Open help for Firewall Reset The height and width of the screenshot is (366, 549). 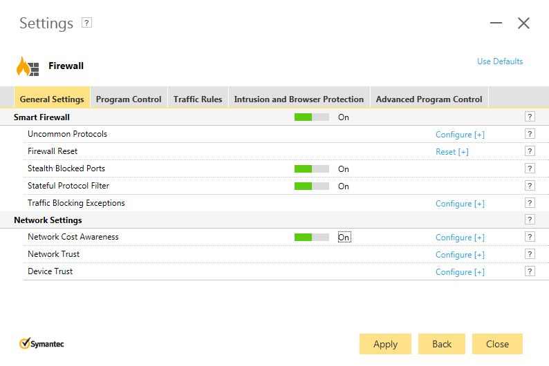(x=530, y=151)
